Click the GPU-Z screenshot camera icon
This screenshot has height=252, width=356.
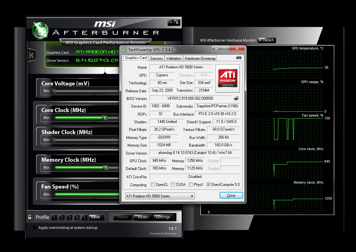click(x=239, y=58)
